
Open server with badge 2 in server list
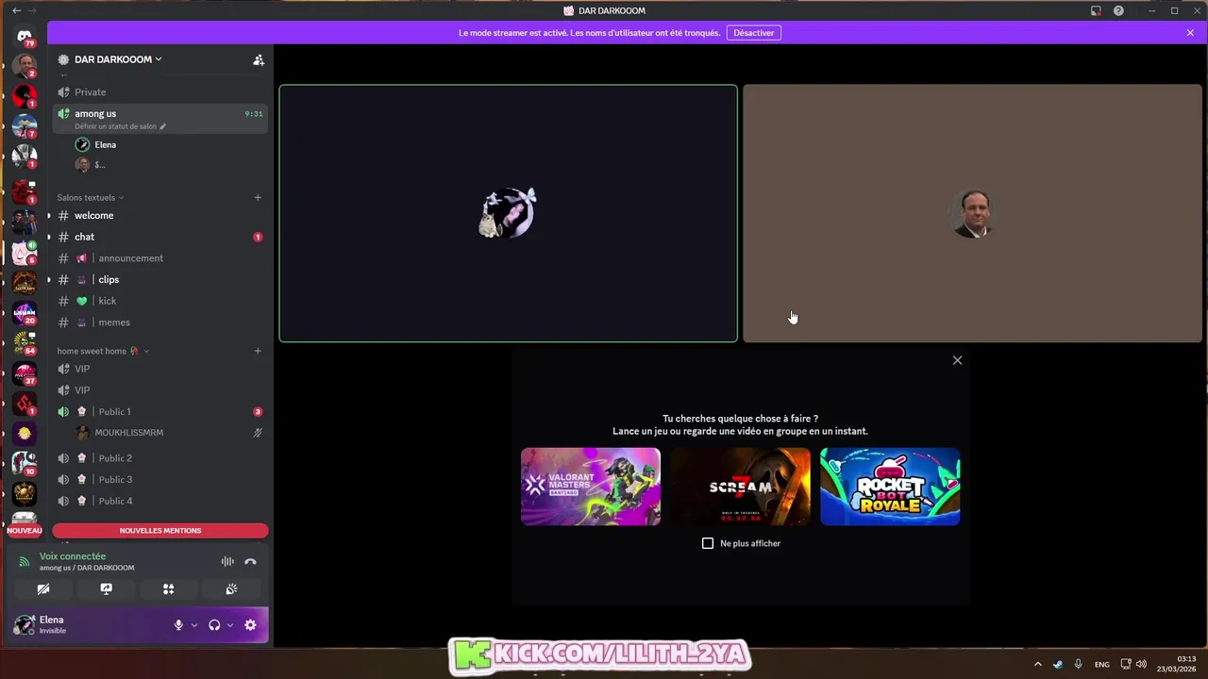pyautogui.click(x=25, y=66)
